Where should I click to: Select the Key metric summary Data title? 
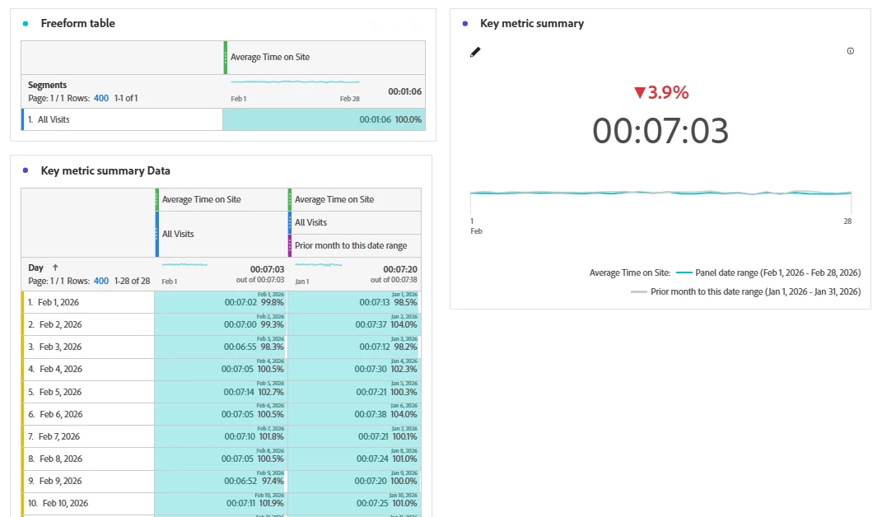point(105,170)
